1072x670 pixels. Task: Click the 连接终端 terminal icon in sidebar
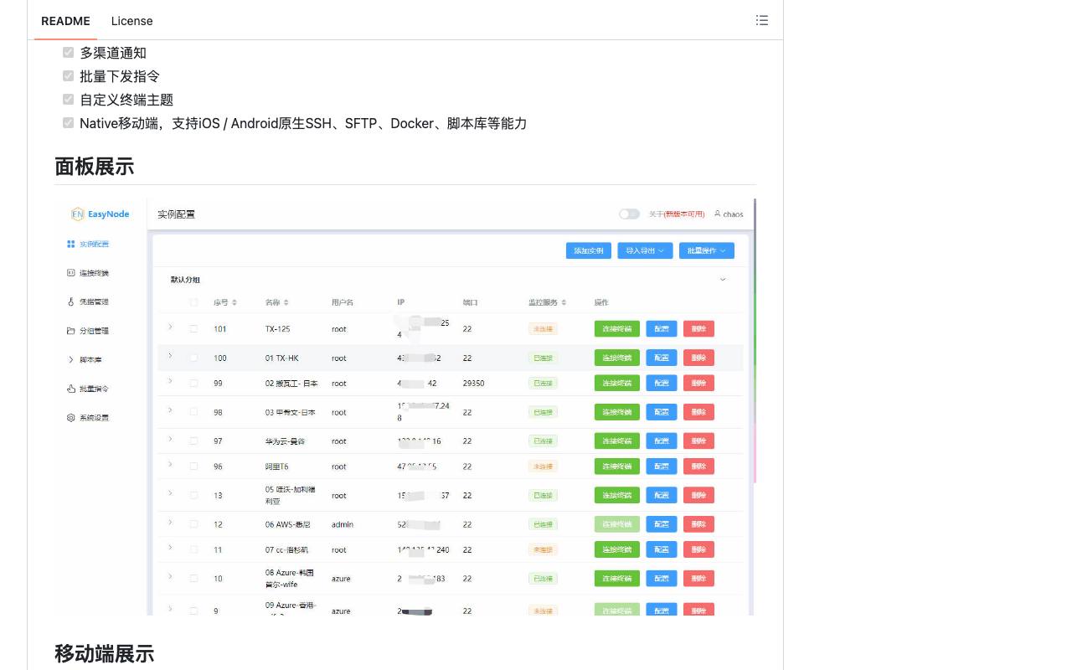[x=71, y=273]
